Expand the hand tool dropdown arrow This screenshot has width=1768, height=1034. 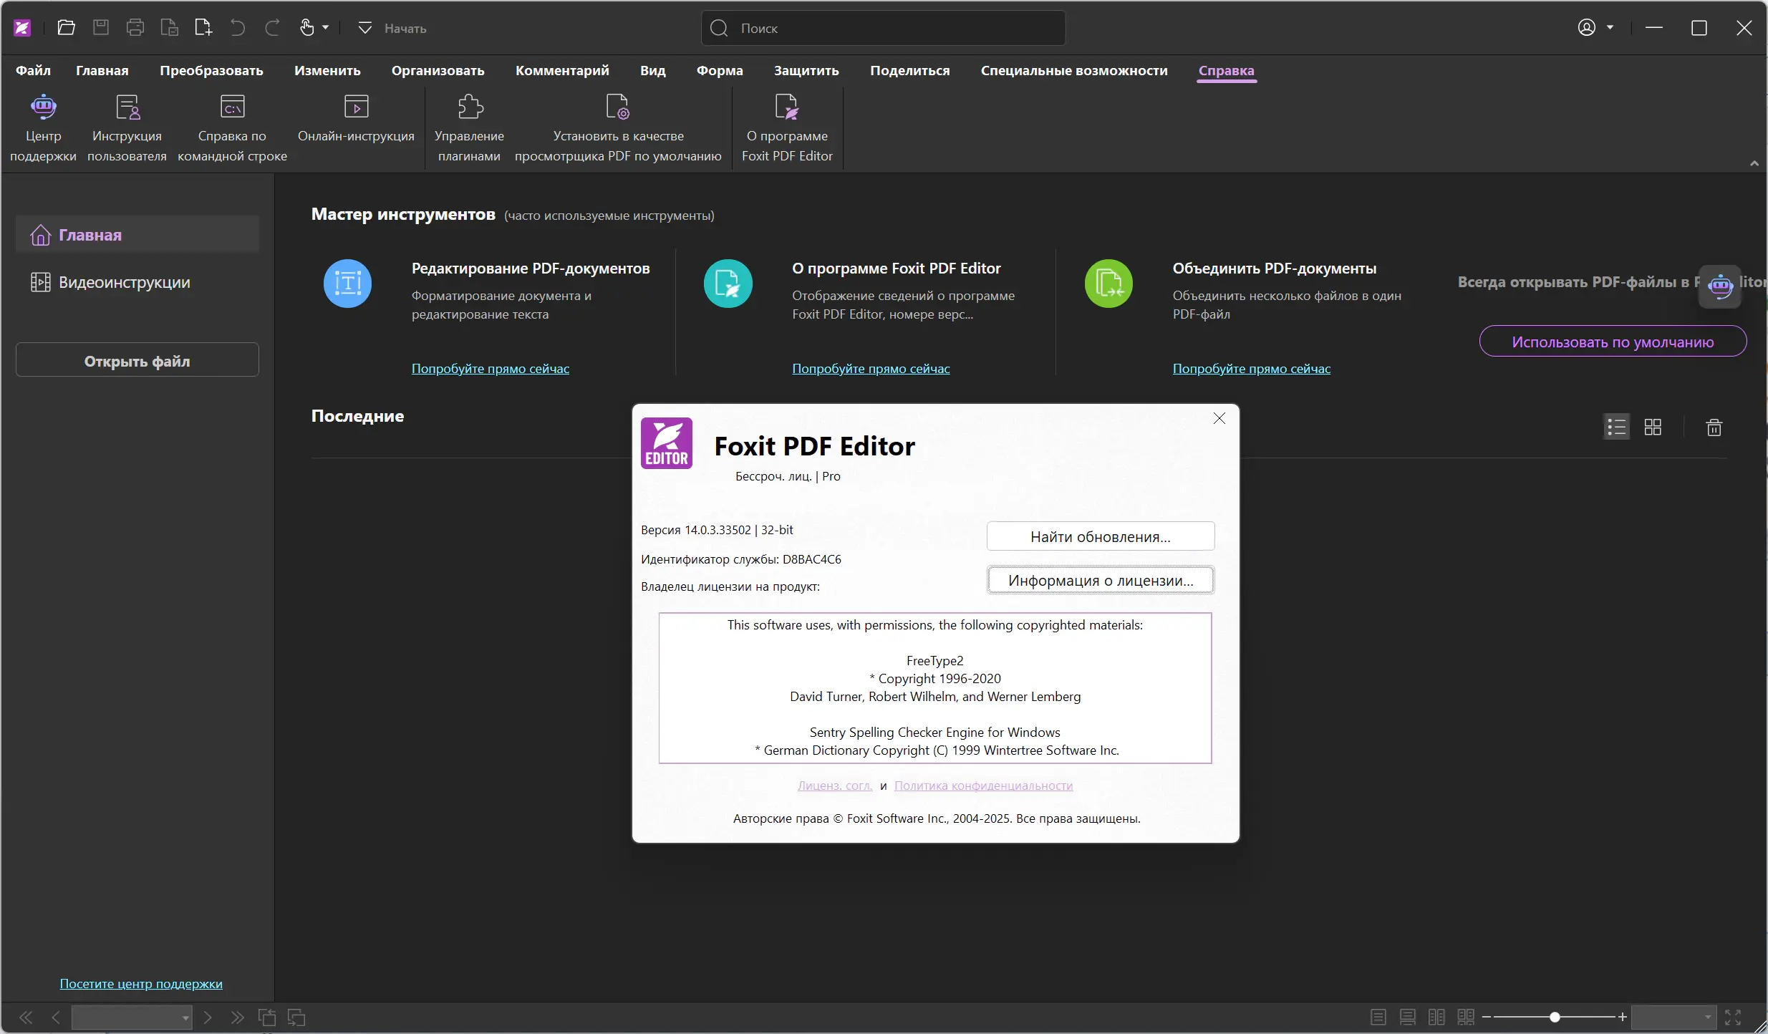(326, 28)
